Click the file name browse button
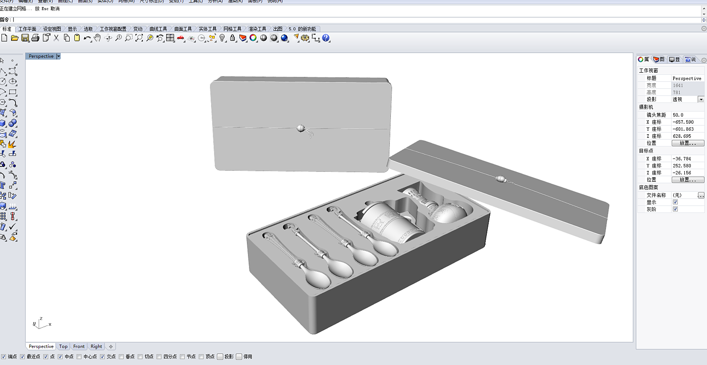The height and width of the screenshot is (365, 707). pos(700,195)
